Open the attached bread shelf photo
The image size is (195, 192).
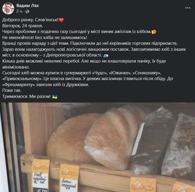(97, 147)
